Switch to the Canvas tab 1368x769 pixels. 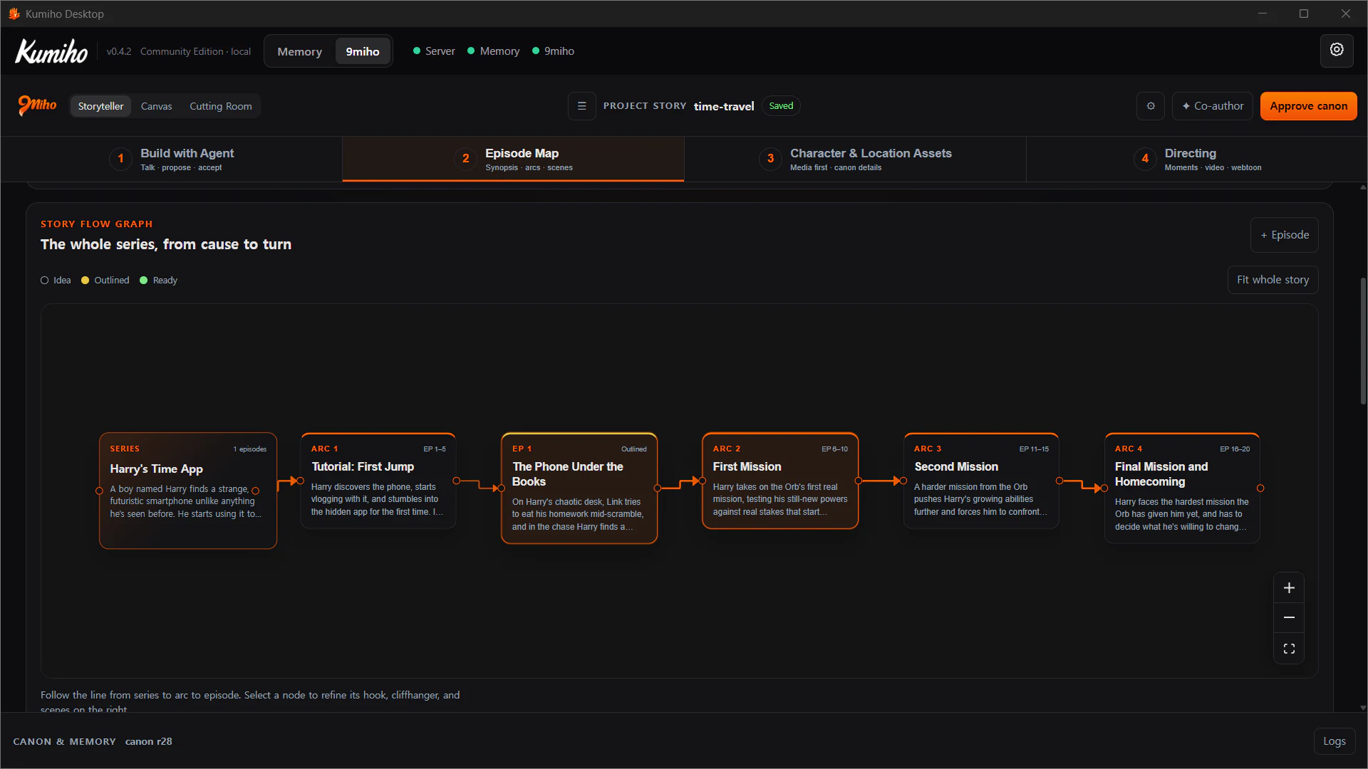(x=156, y=106)
